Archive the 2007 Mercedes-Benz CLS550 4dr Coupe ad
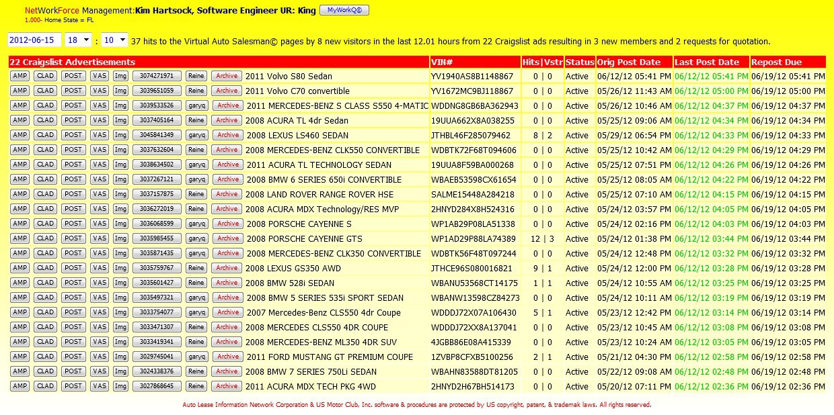 click(x=228, y=312)
